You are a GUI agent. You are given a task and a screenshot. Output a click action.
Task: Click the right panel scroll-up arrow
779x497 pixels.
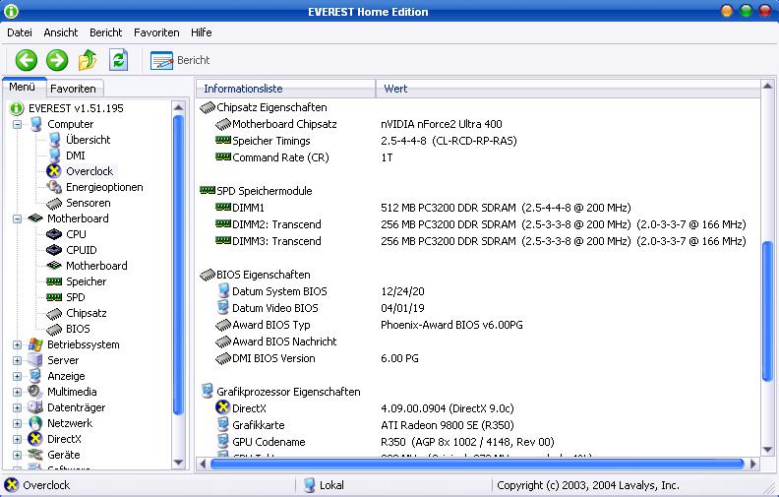(x=767, y=87)
